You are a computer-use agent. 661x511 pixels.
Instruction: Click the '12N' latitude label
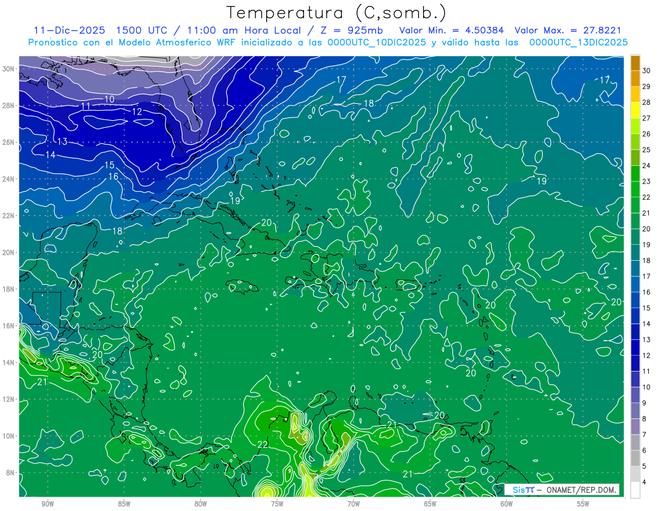[x=8, y=399]
